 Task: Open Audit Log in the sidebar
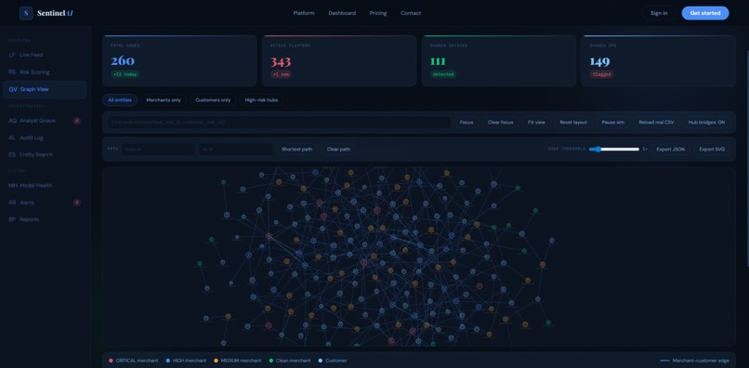coord(45,138)
